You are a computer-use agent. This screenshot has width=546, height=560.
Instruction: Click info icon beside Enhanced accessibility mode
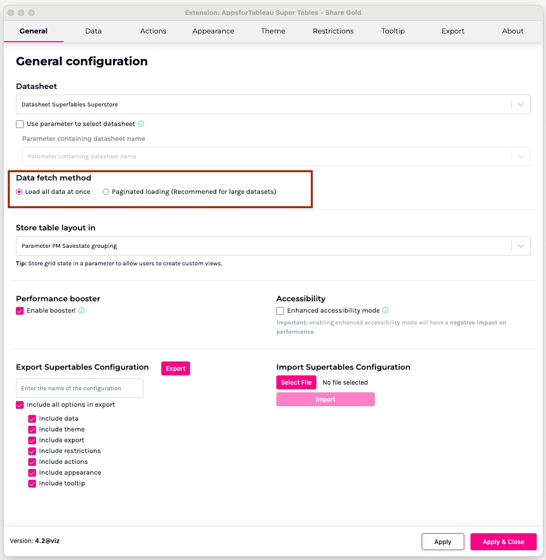pyautogui.click(x=386, y=311)
